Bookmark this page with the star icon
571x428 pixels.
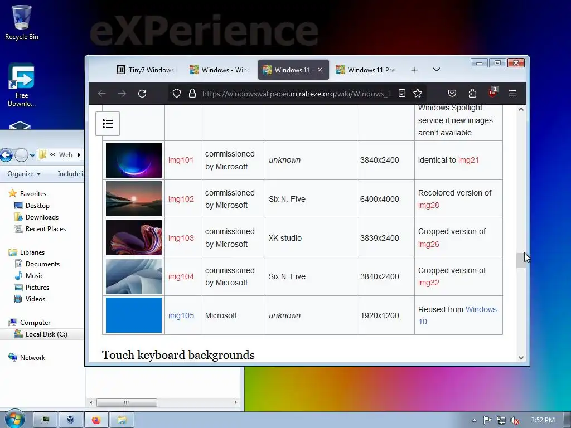pos(418,94)
